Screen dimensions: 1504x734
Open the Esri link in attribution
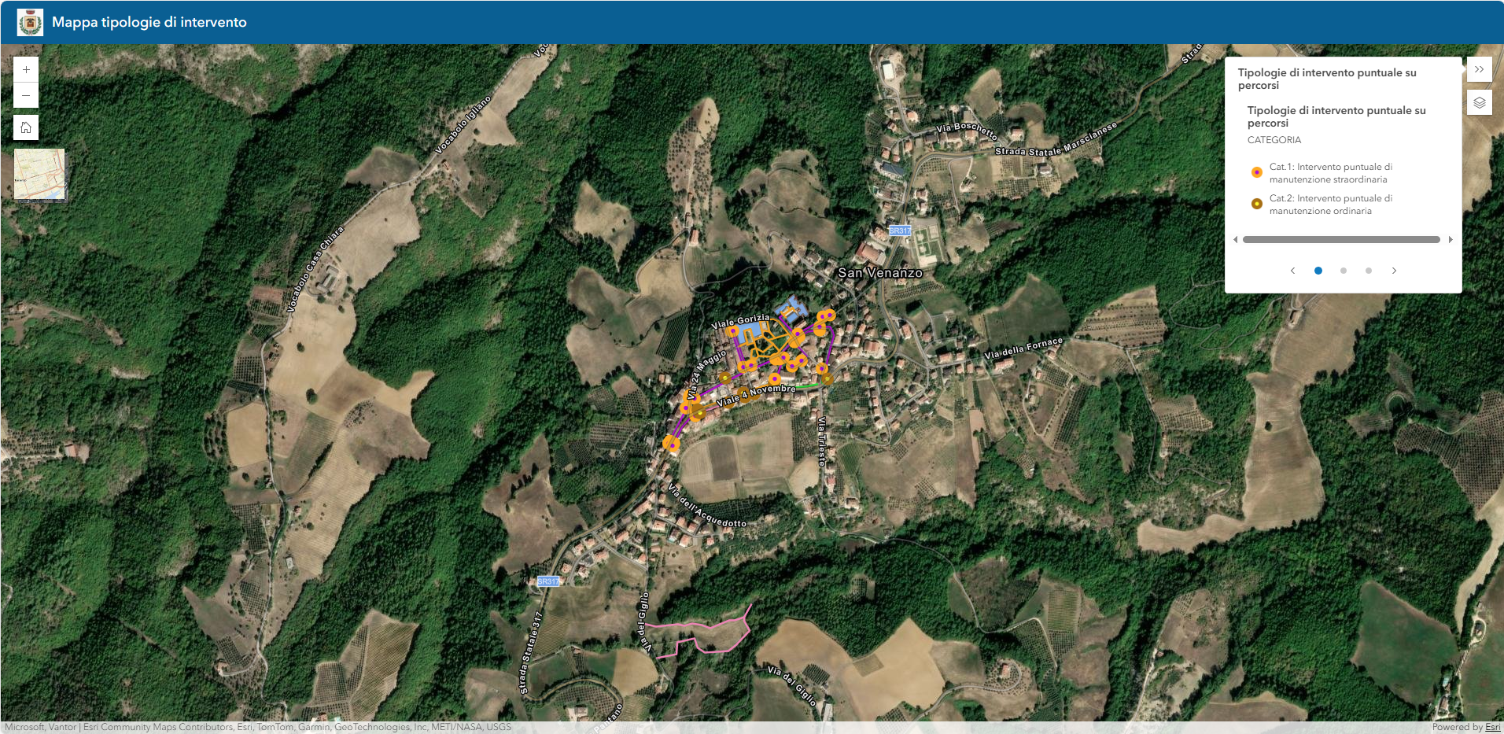coord(1492,727)
